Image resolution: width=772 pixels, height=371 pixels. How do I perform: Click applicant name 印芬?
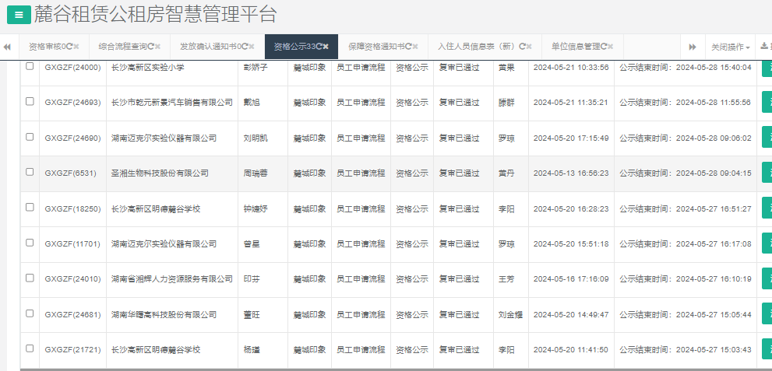(x=252, y=279)
